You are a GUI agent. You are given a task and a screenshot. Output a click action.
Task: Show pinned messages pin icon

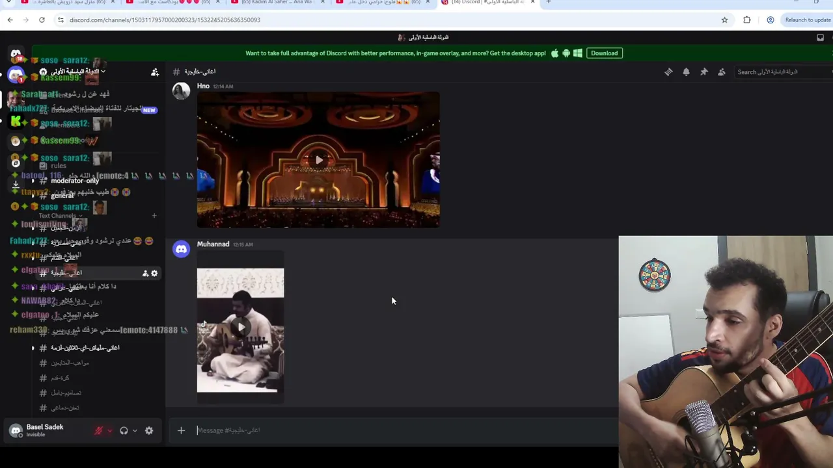[x=703, y=72]
